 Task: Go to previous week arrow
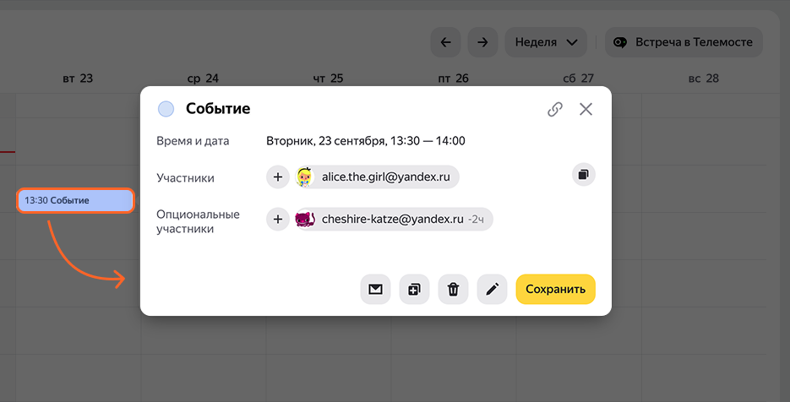pos(445,42)
